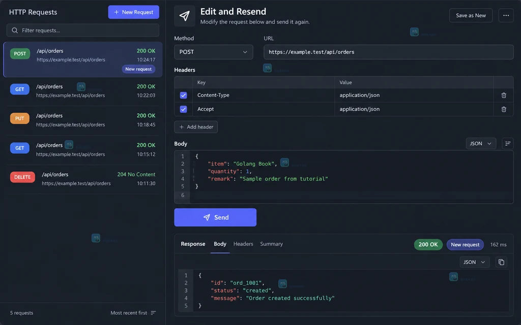Open the three-dot more options menu

tap(506, 16)
